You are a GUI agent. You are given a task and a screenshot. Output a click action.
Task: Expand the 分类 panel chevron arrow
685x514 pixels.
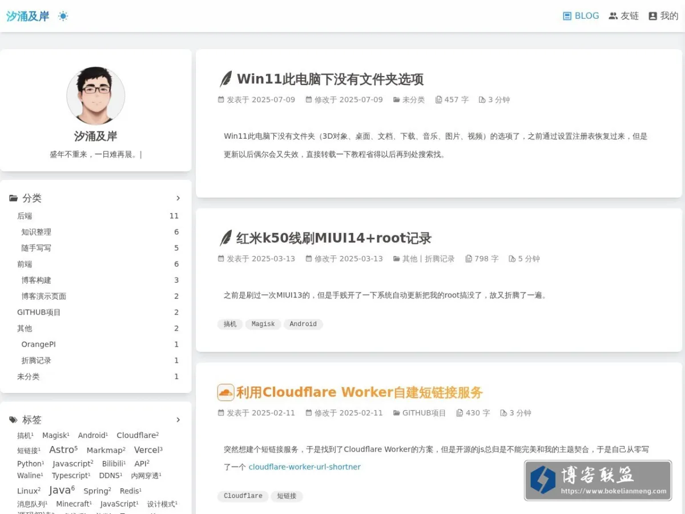tap(178, 198)
